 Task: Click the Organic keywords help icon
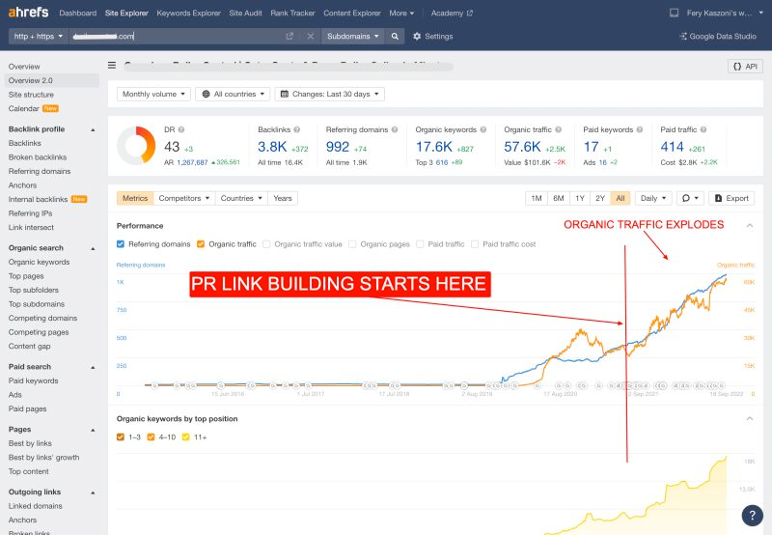click(x=483, y=129)
